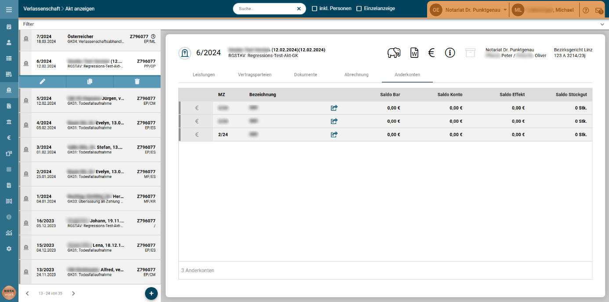Screen dimensions: 609x302
Task: Open the euro icon in the sidebar
Action: [9, 138]
